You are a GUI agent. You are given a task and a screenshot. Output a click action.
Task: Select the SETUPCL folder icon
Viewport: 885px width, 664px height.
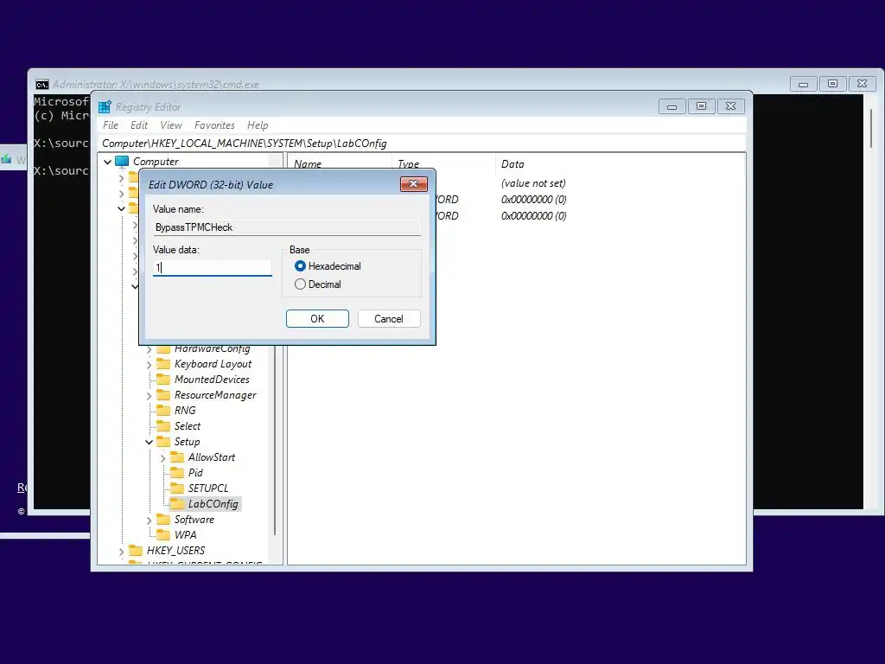pyautogui.click(x=177, y=488)
